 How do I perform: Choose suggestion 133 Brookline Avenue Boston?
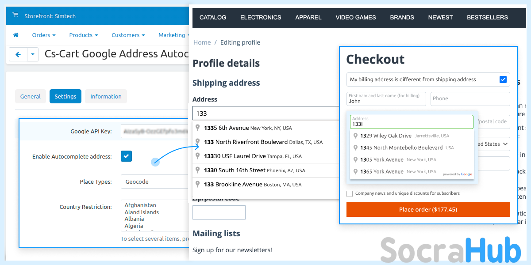(266, 185)
